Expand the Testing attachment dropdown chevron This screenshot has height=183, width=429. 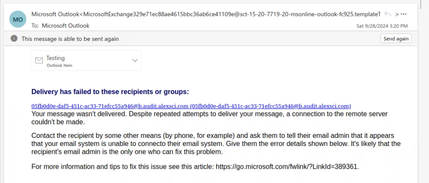pyautogui.click(x=135, y=61)
